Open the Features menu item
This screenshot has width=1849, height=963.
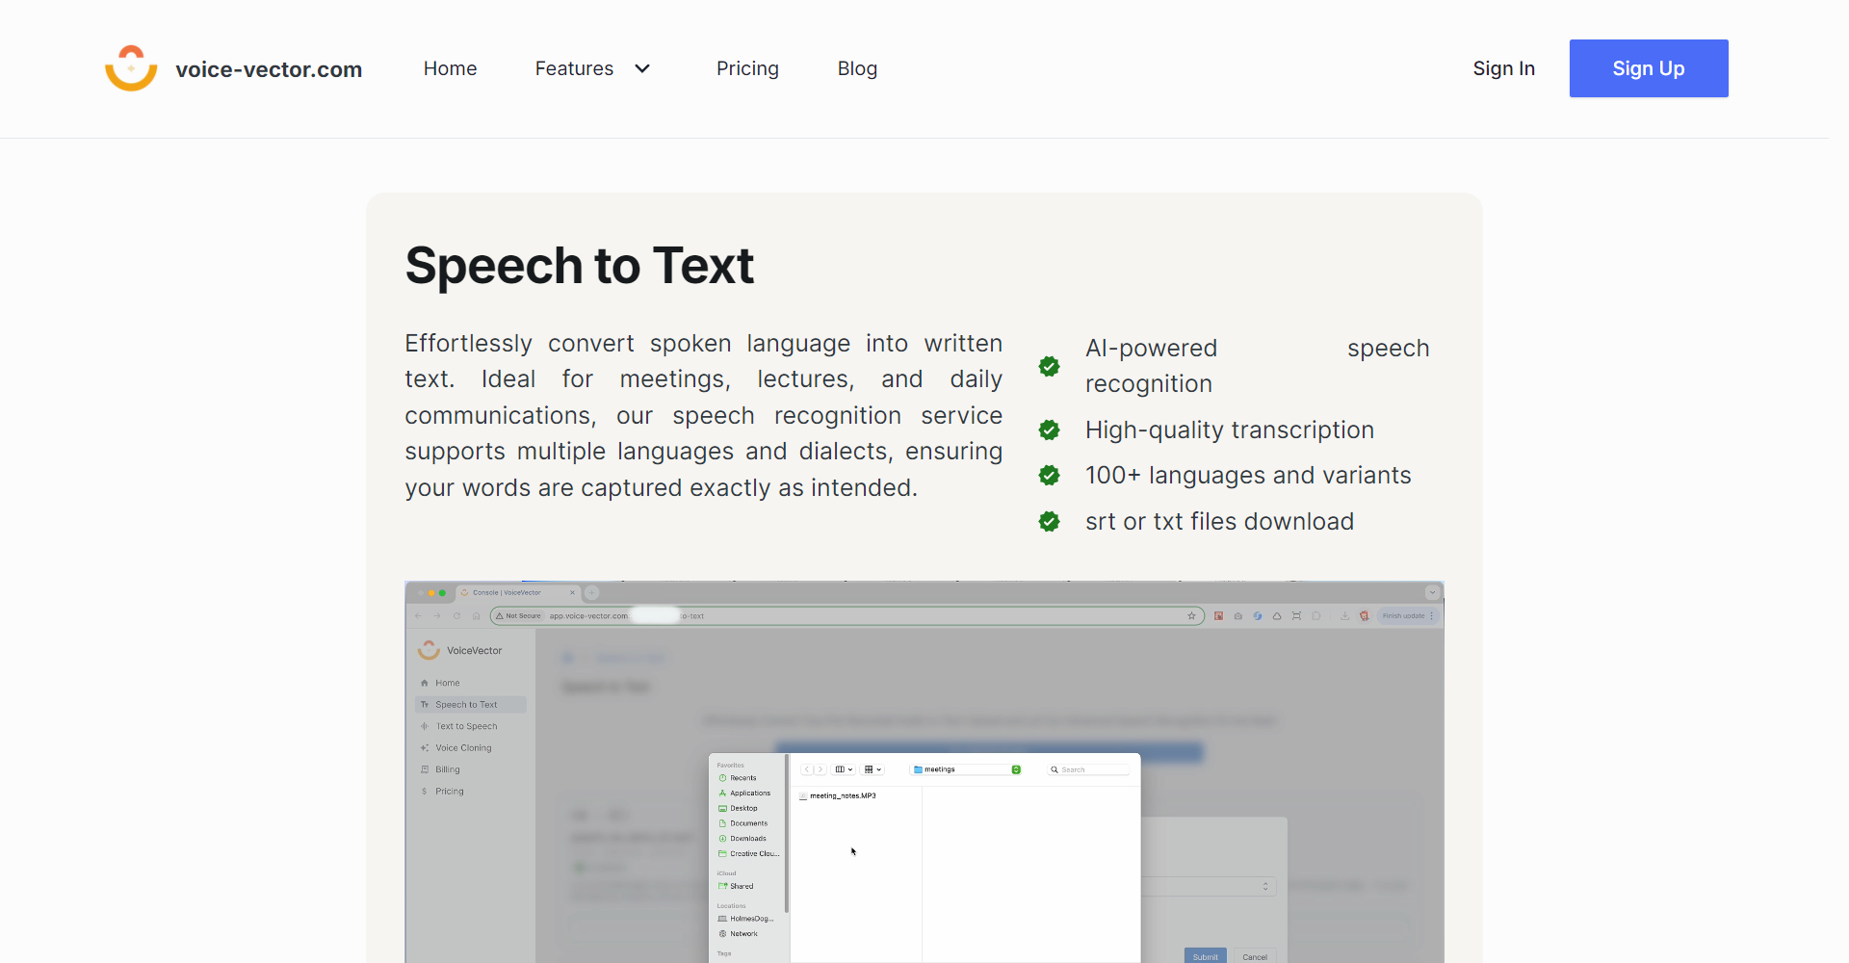574,68
